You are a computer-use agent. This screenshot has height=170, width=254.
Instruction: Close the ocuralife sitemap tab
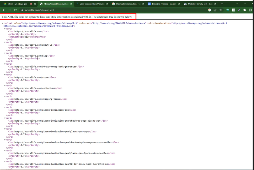click(x=71, y=4)
